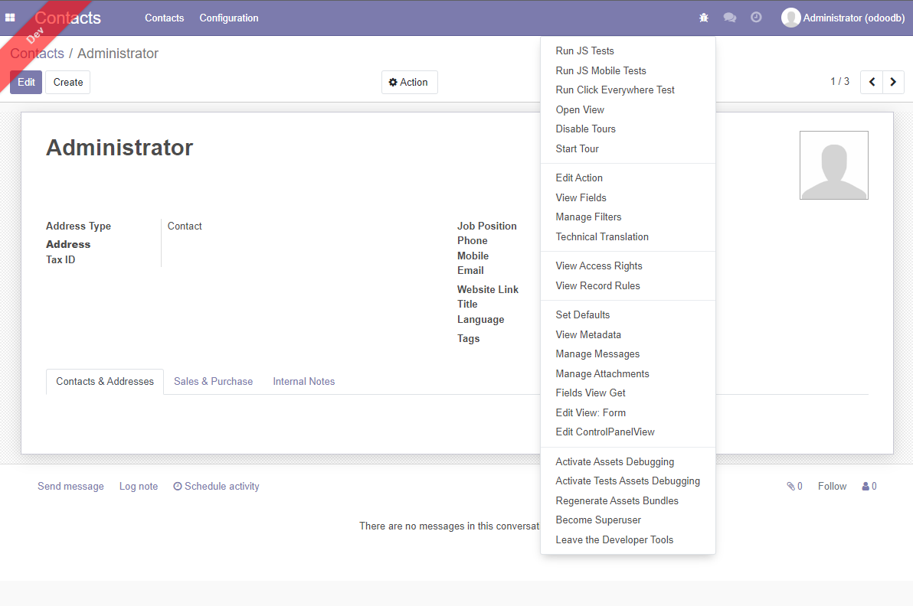The height and width of the screenshot is (606, 913).
Task: Click the Create button
Action: (67, 82)
